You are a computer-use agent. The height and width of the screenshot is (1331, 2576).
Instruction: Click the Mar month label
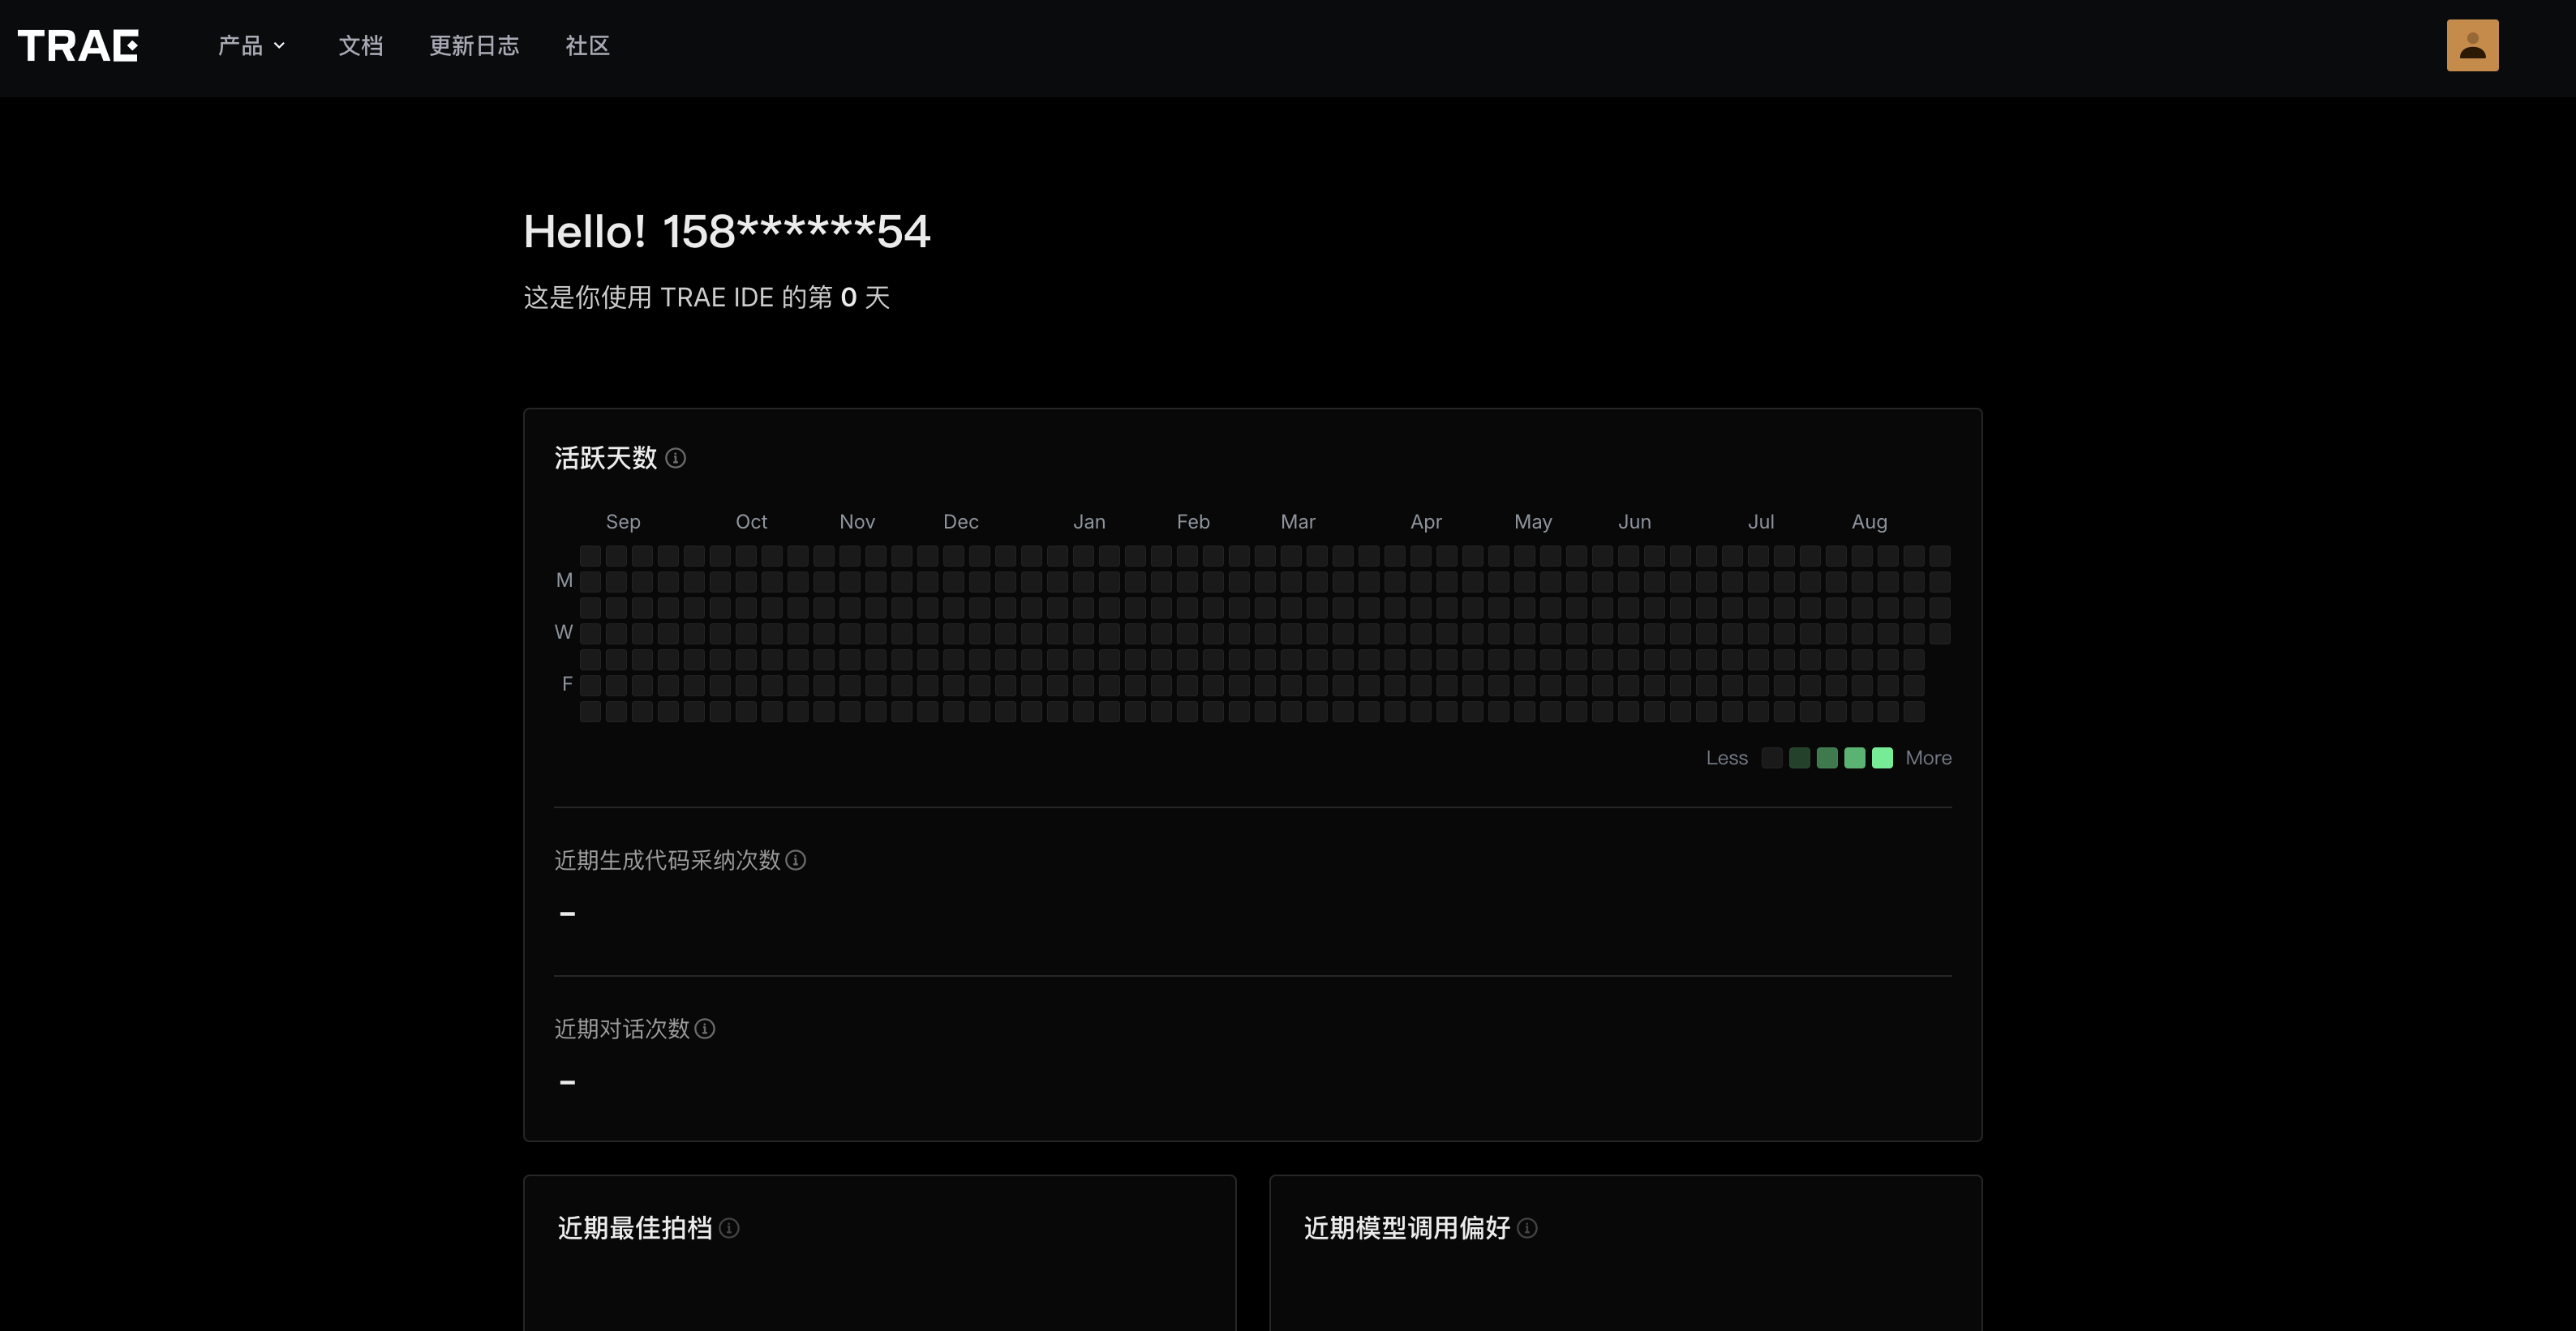pyautogui.click(x=1298, y=521)
